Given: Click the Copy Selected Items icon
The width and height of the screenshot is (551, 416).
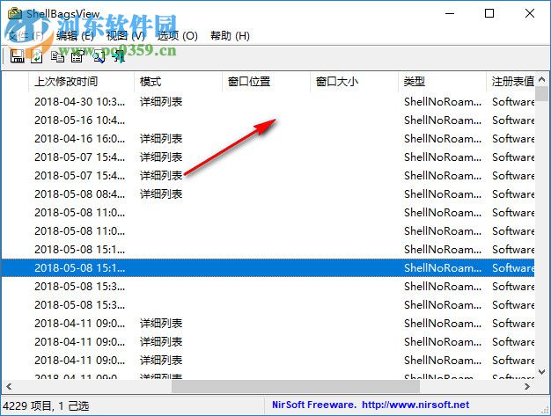Looking at the screenshot, I should 57,56.
